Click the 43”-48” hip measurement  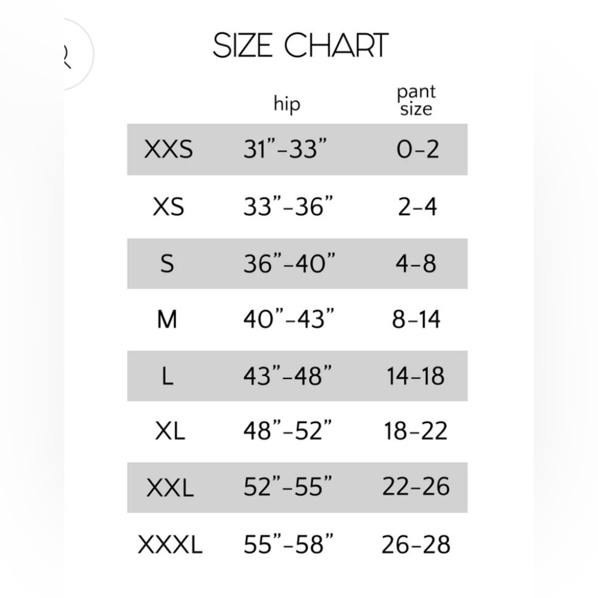(x=288, y=376)
